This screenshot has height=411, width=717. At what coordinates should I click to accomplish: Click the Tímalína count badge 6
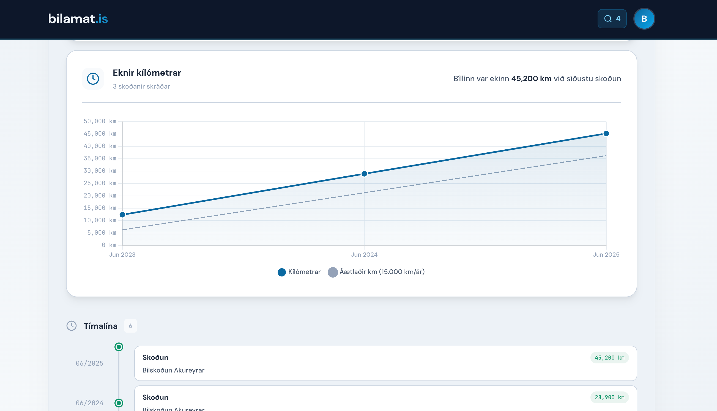tap(130, 326)
